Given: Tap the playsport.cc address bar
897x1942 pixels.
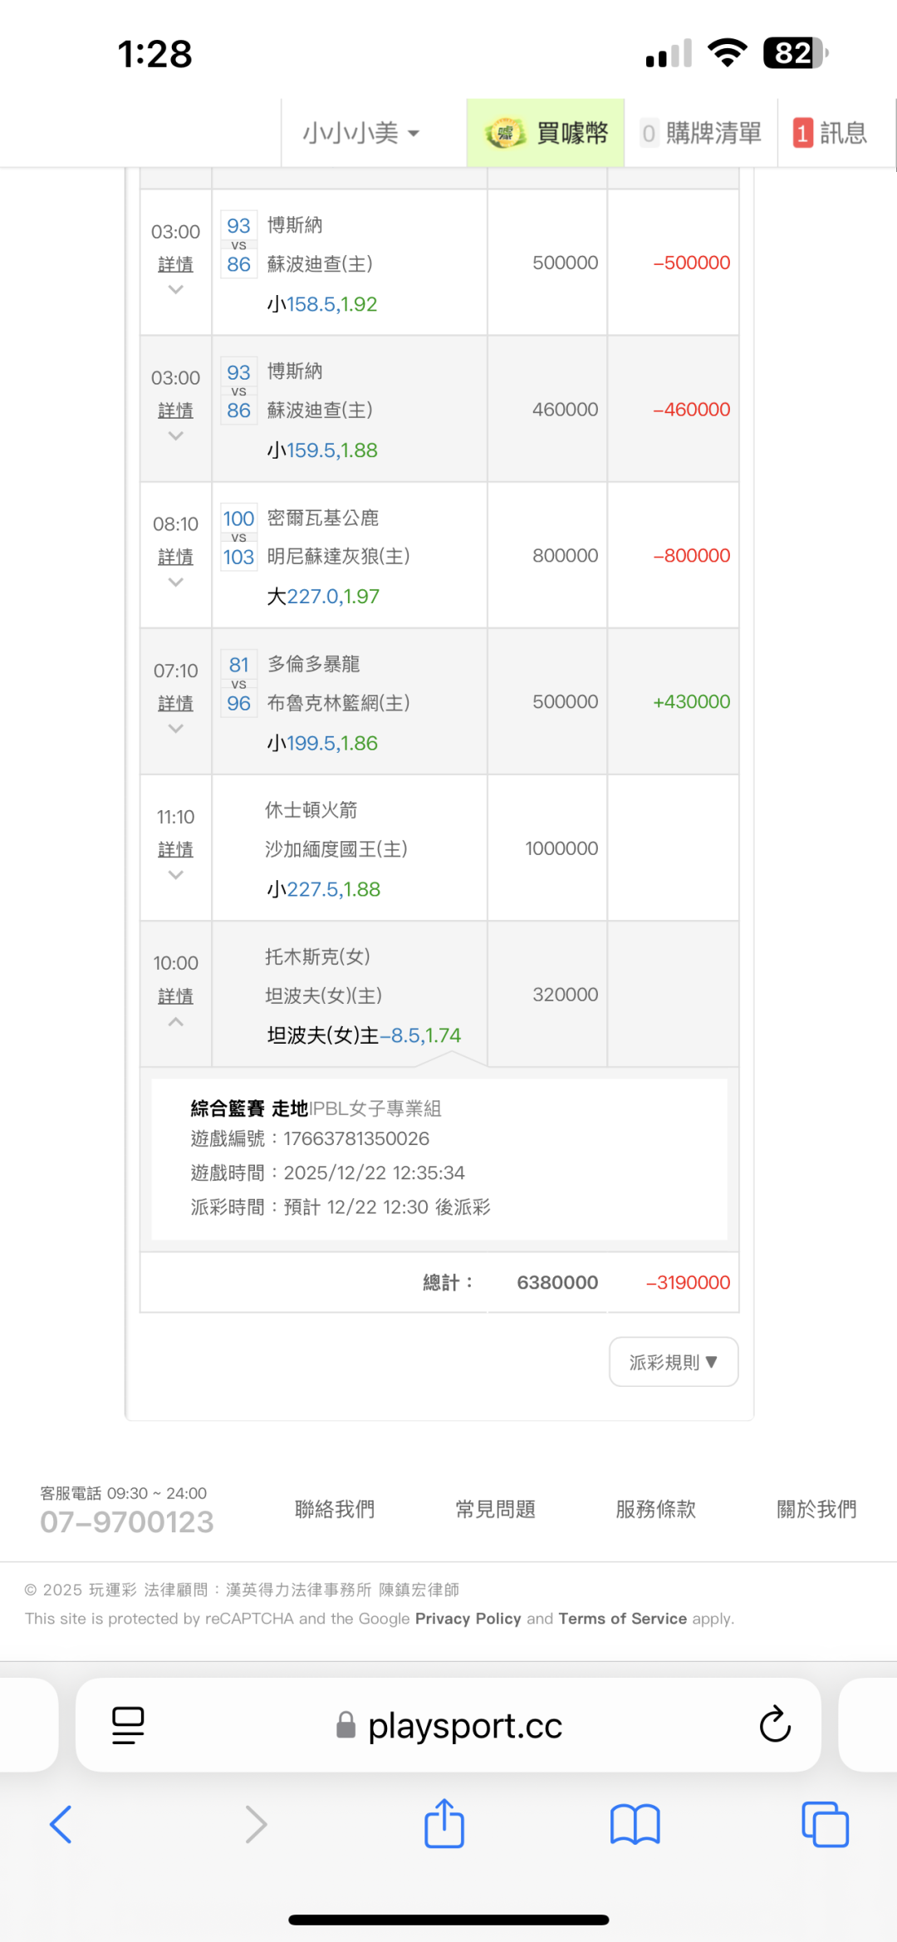Looking at the screenshot, I should pos(465,1725).
